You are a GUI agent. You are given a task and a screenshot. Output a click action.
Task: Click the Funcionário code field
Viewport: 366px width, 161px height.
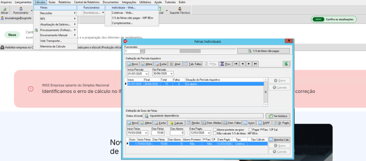[x=132, y=51]
